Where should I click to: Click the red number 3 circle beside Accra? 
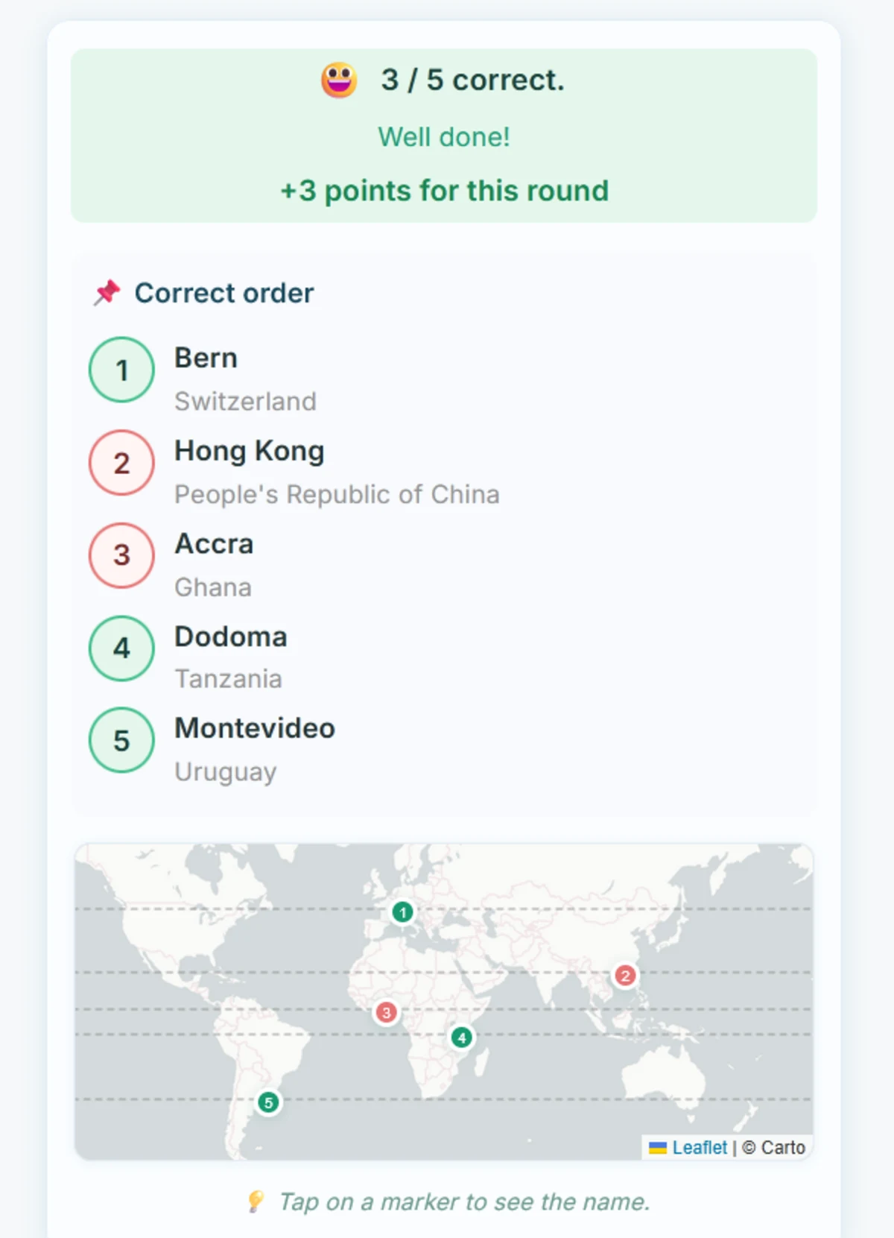coord(121,555)
